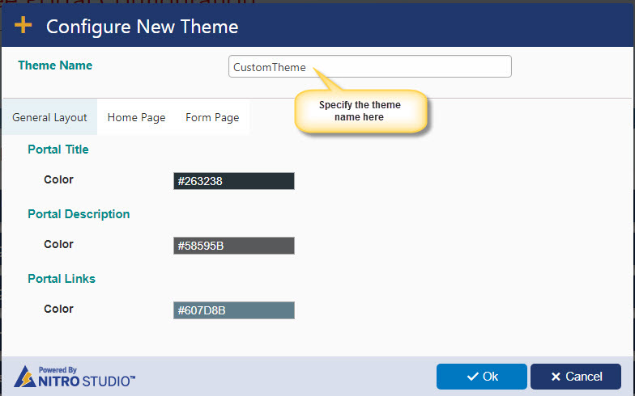
Task: Select the Portal Links heading
Action: pyautogui.click(x=62, y=279)
